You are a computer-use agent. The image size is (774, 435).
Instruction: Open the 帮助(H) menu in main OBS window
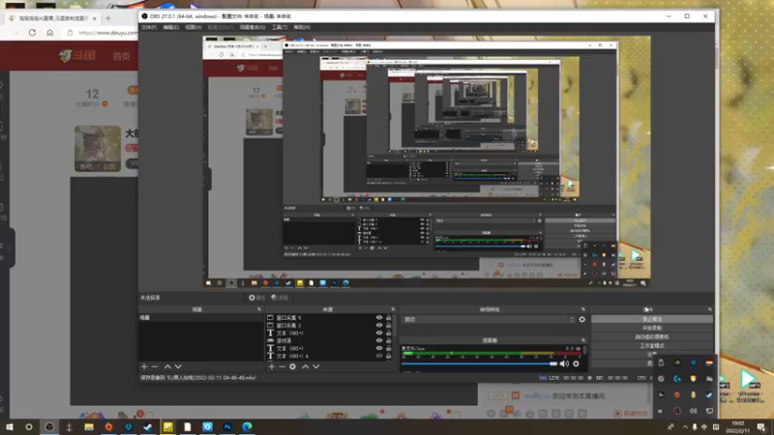302,27
